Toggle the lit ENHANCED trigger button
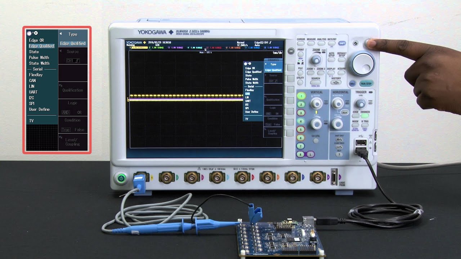Viewport: 461px width, 259px height. click(x=365, y=115)
